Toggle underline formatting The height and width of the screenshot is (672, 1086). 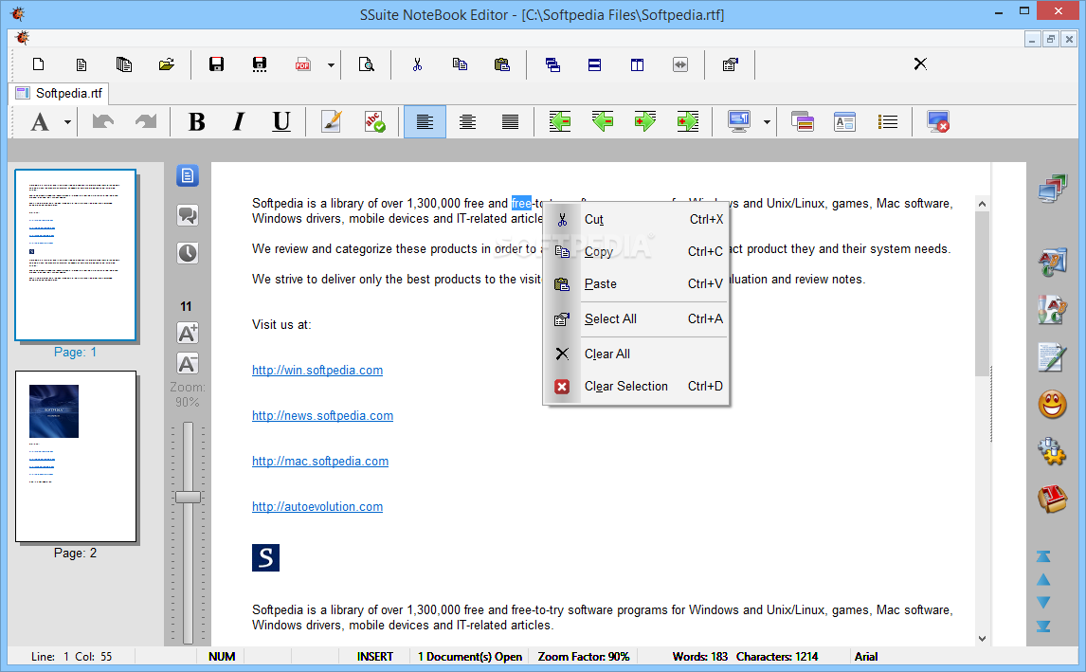pyautogui.click(x=281, y=122)
